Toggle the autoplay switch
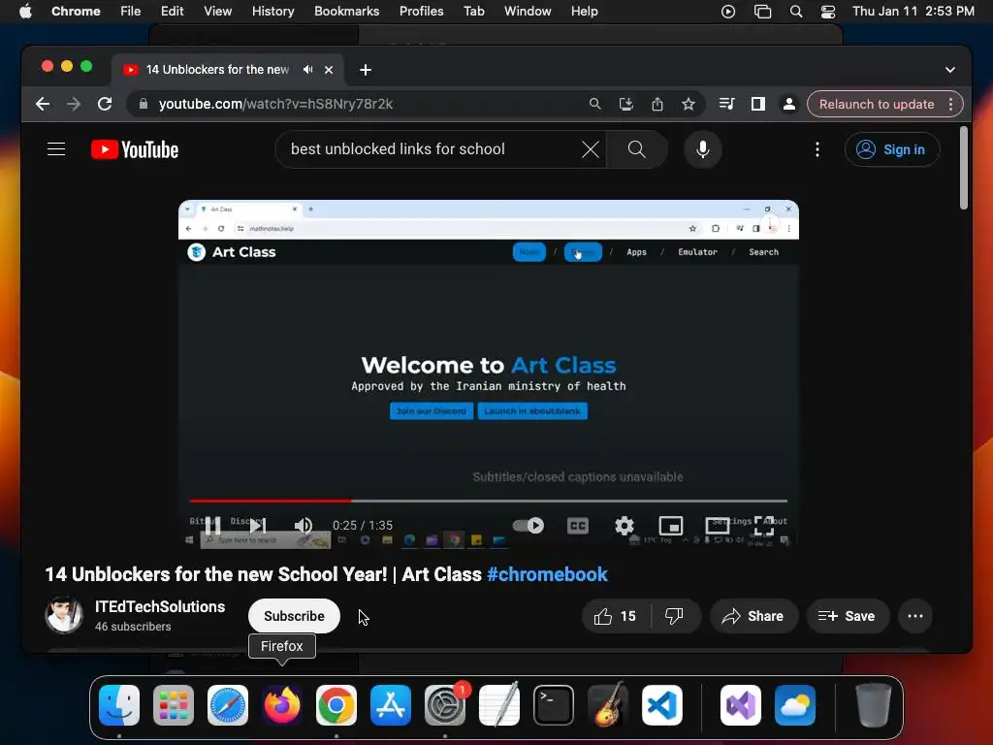The width and height of the screenshot is (993, 745). [529, 525]
